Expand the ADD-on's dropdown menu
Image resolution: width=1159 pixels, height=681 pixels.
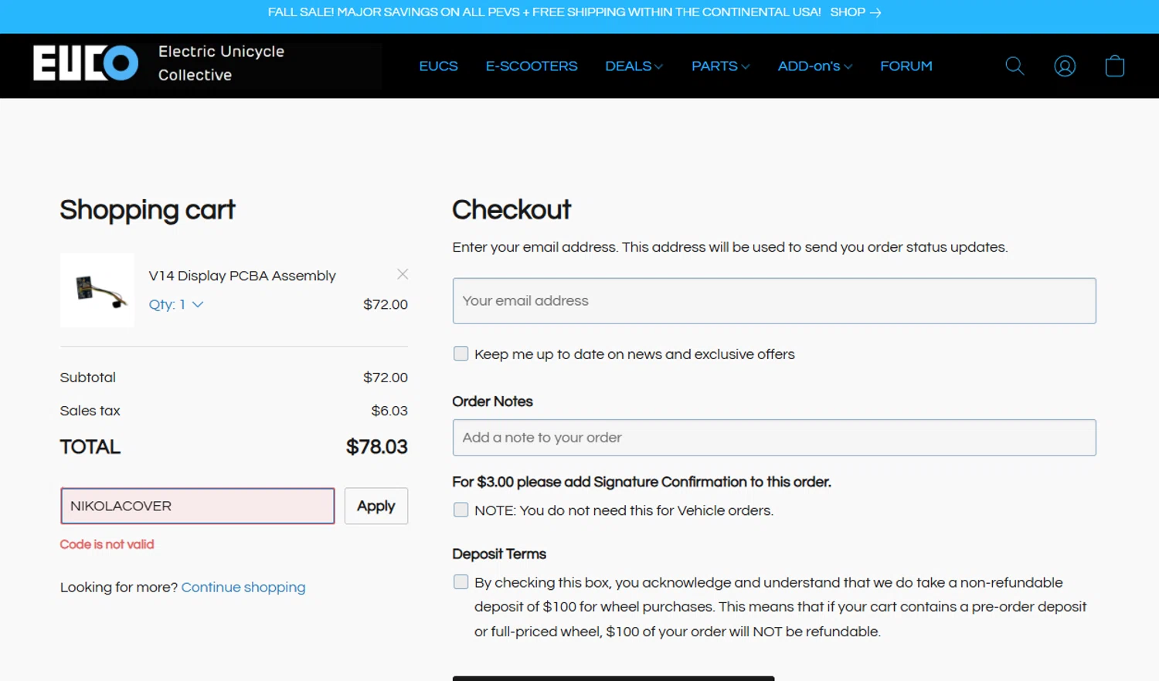pos(815,66)
